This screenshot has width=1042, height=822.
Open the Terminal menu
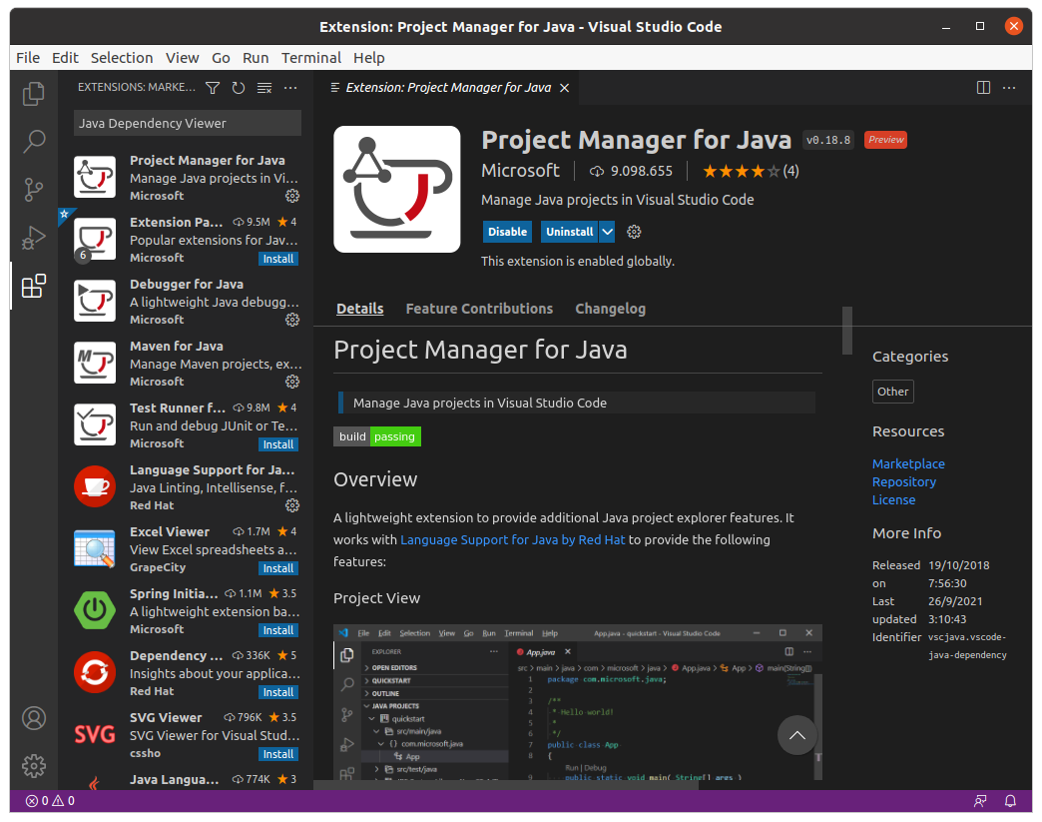(311, 57)
